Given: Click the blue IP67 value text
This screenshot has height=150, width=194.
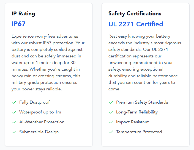Looking at the screenshot, I should 18,24.
